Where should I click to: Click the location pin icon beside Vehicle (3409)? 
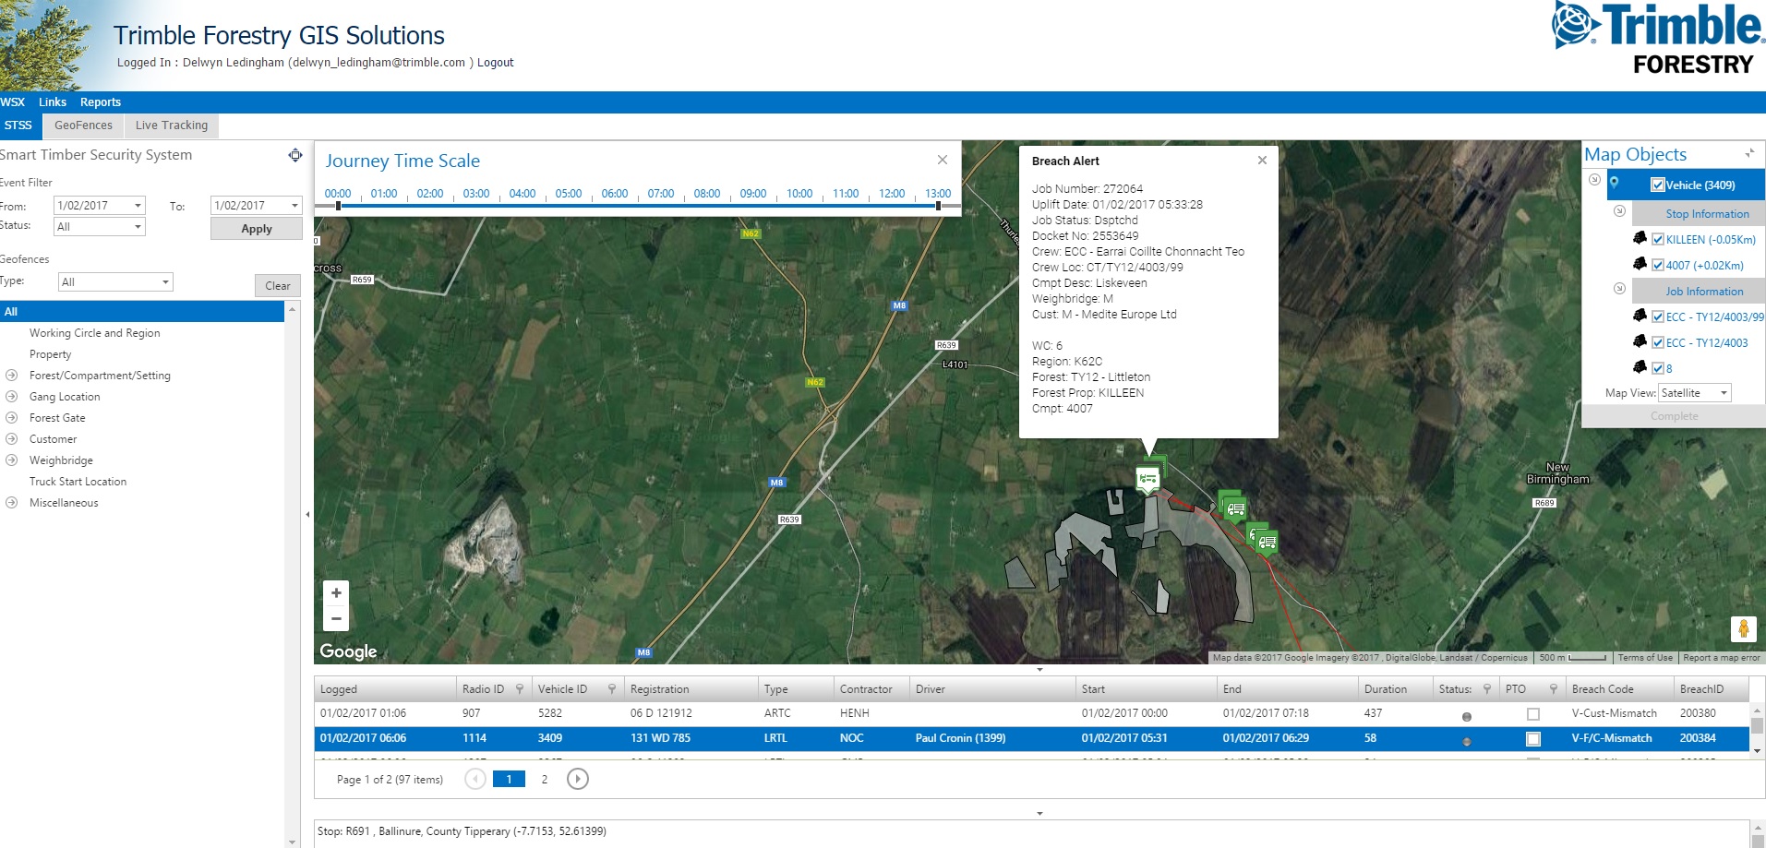point(1615,184)
